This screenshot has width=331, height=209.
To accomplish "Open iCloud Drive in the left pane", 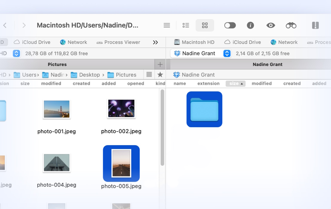I will (x=32, y=42).
